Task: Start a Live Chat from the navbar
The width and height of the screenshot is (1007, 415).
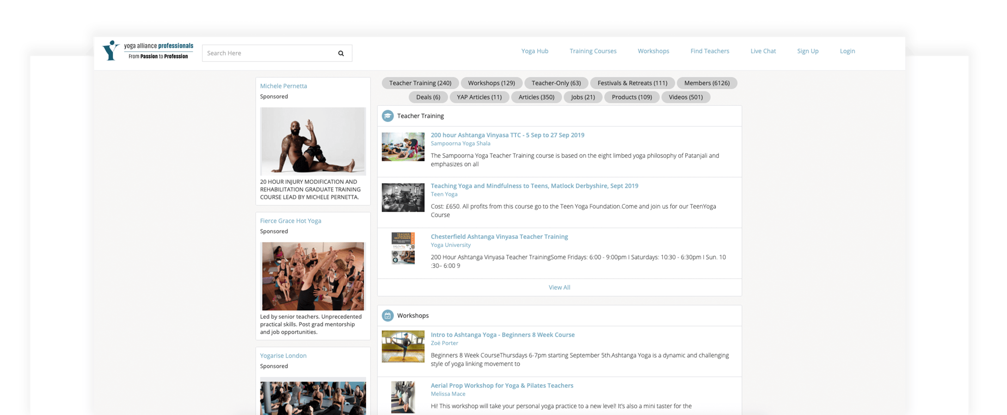Action: (763, 51)
